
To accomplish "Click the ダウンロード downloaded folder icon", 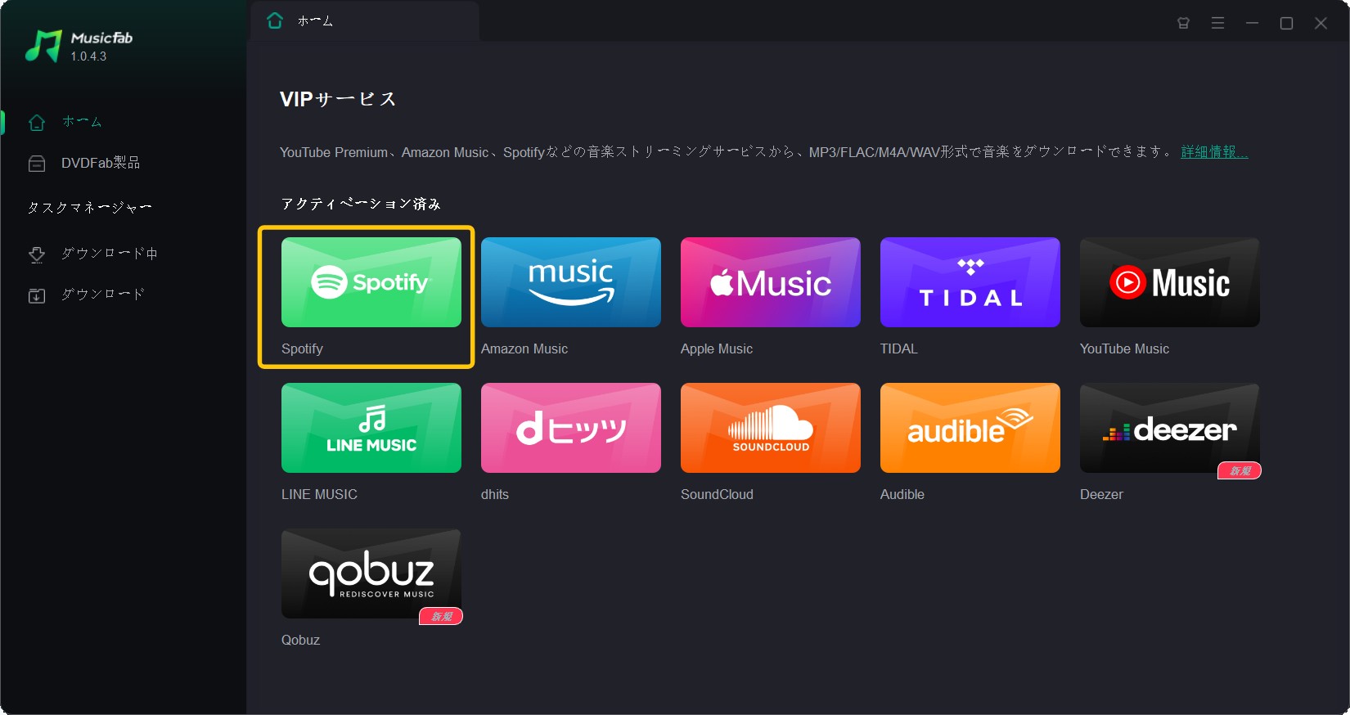I will coord(37,295).
